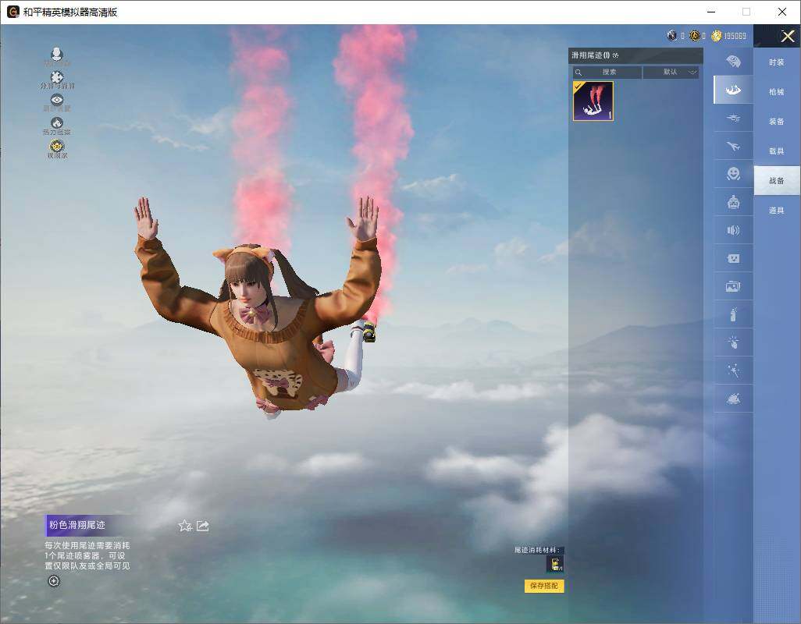Click the 收藏家 collector badge icon
801x624 pixels.
pyautogui.click(x=57, y=146)
